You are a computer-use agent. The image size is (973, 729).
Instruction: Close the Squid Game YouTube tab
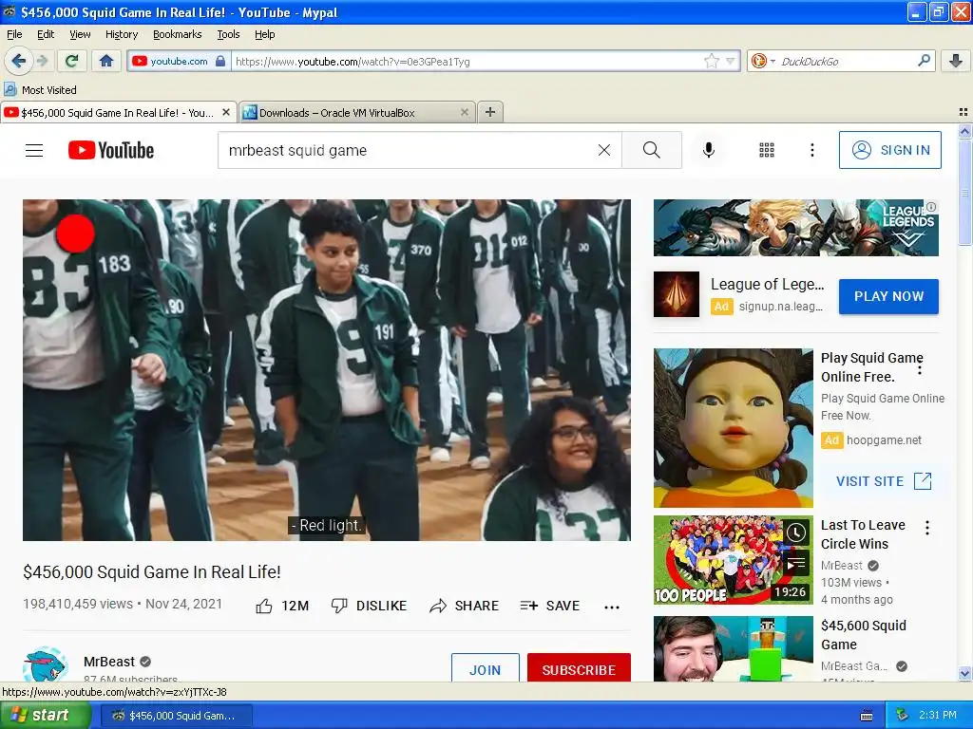226,112
